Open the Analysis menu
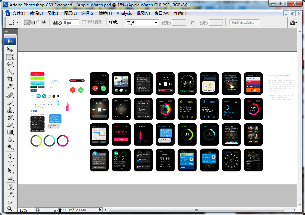305x215 pixels. 124,13
